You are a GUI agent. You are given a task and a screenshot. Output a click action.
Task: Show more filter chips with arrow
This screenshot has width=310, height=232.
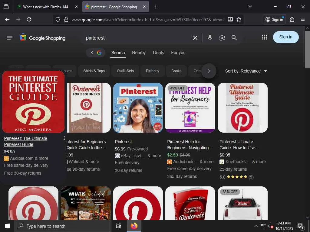[x=209, y=71]
